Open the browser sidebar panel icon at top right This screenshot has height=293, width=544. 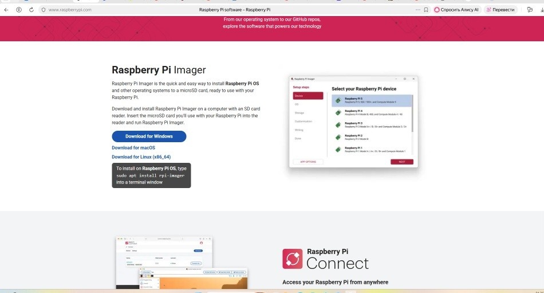point(530,10)
